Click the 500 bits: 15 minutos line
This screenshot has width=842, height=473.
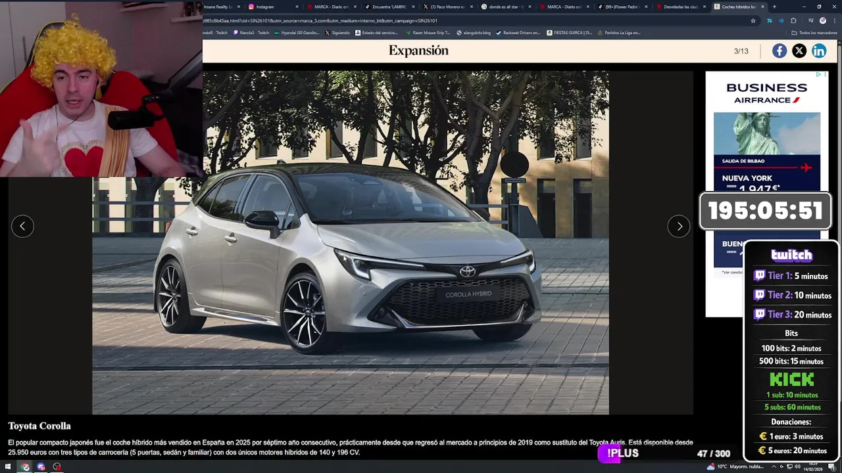(791, 361)
